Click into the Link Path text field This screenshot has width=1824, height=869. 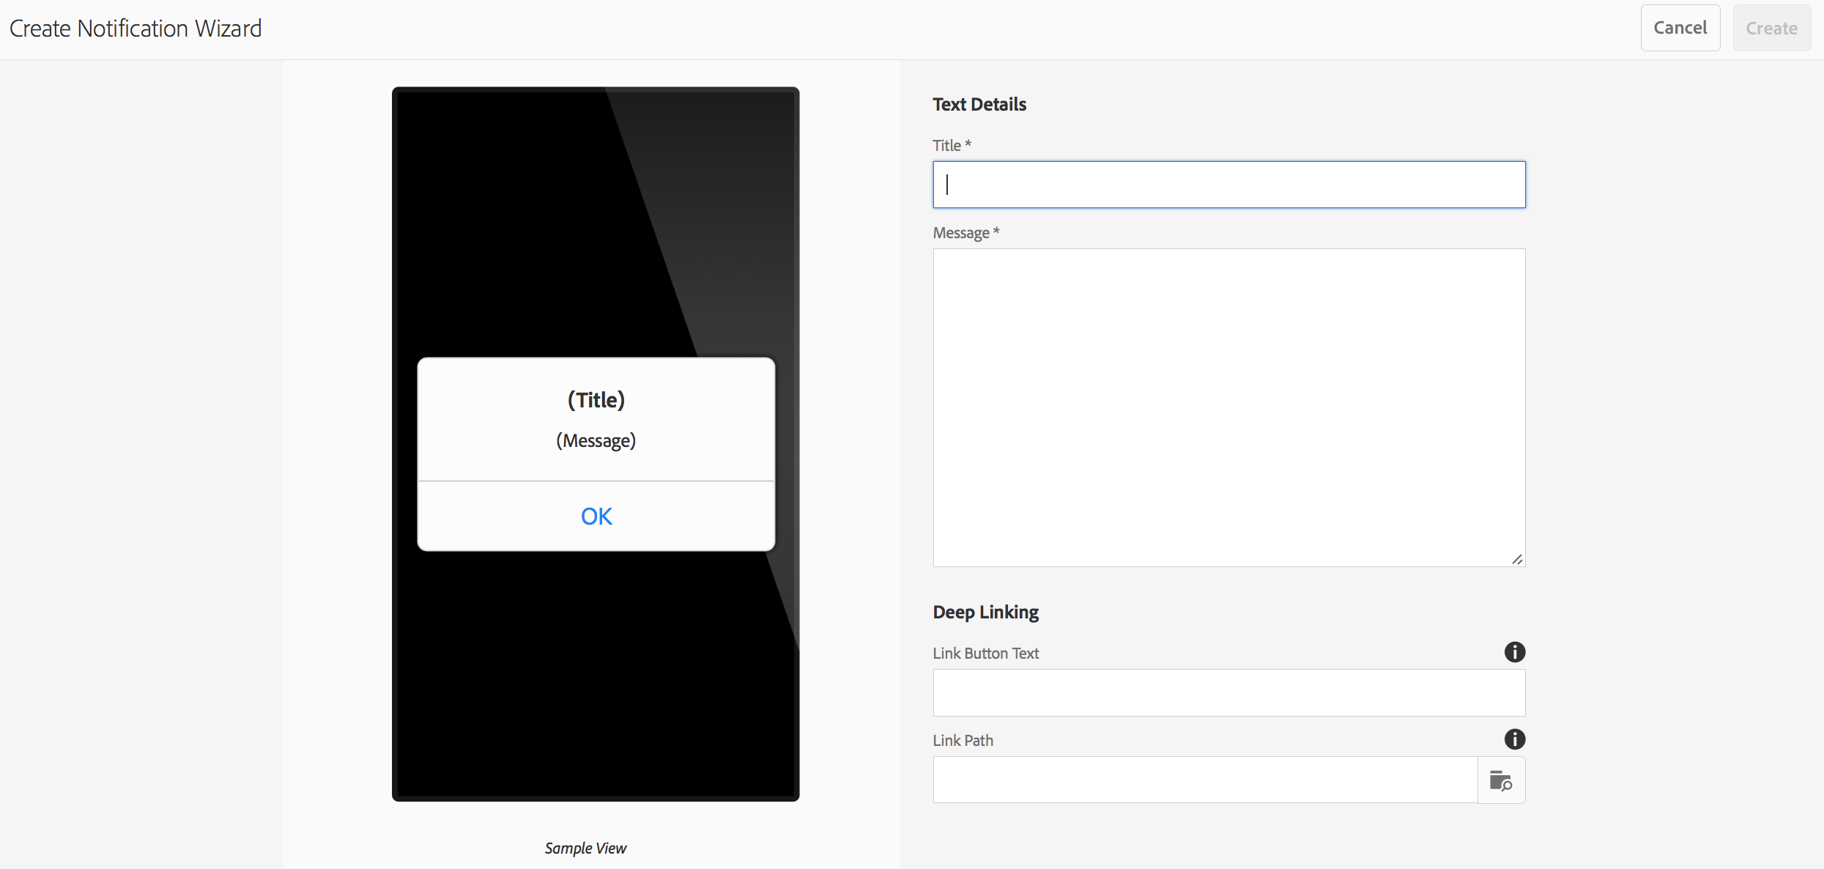point(1205,780)
